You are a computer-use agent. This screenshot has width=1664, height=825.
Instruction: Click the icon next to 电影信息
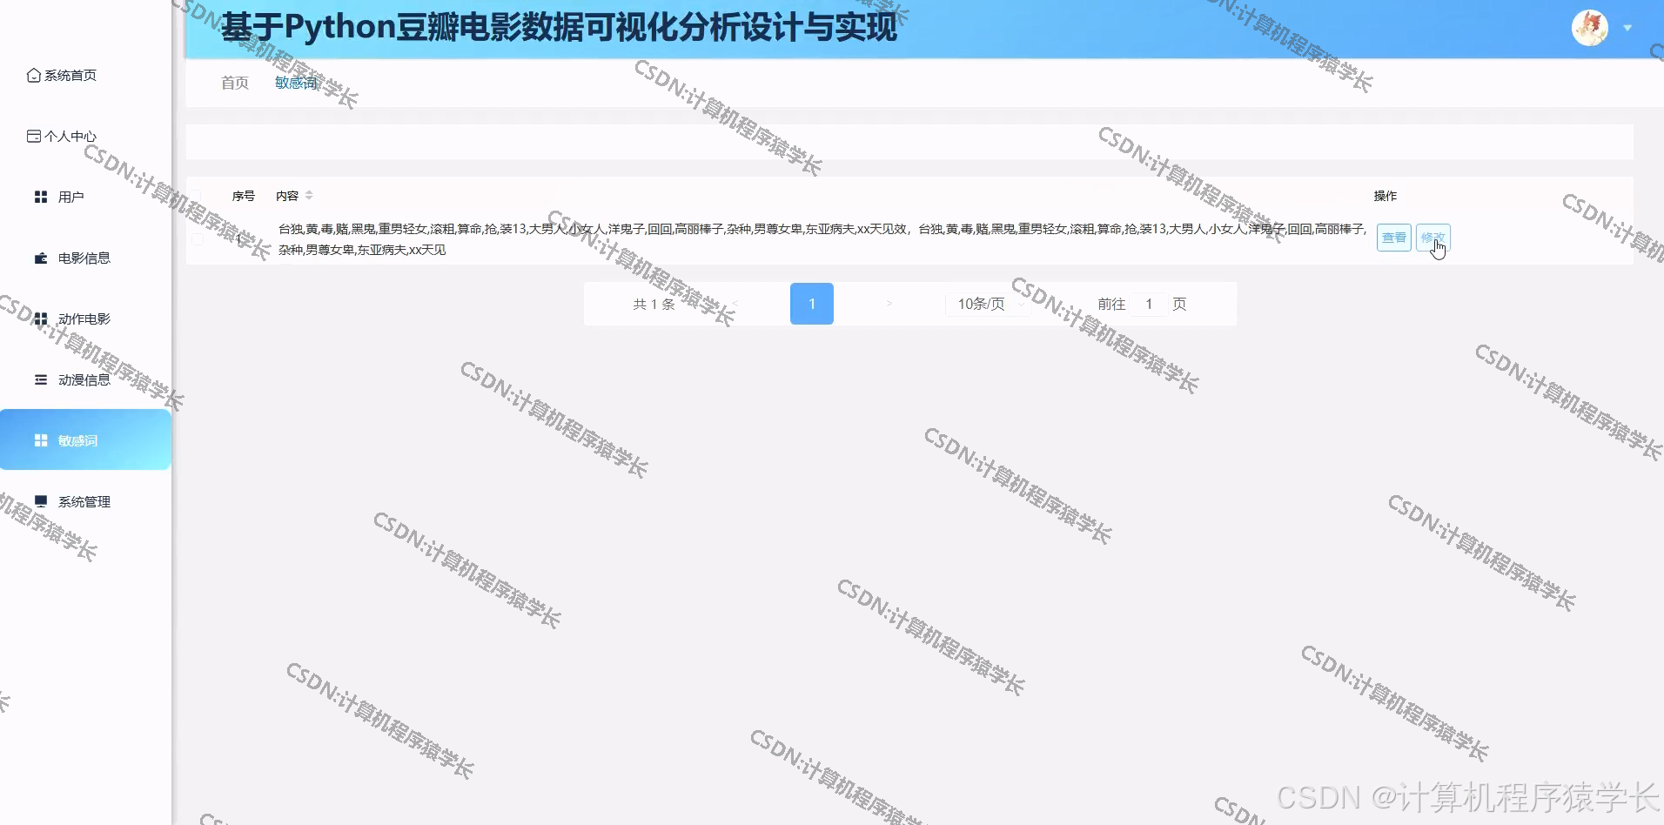[40, 258]
